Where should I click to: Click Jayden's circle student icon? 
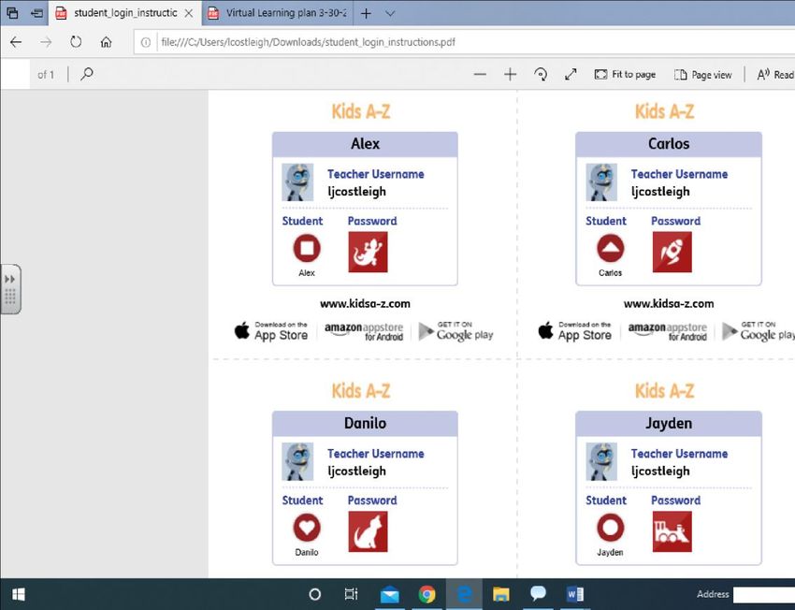pyautogui.click(x=611, y=528)
